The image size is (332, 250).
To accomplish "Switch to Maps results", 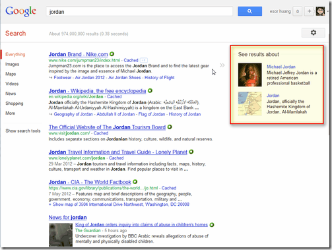I will pyautogui.click(x=11, y=74).
